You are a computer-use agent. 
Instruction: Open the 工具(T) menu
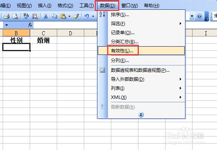tap(86, 6)
